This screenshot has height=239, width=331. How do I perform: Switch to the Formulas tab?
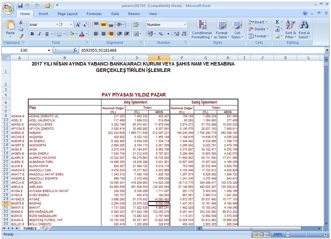(x=94, y=14)
